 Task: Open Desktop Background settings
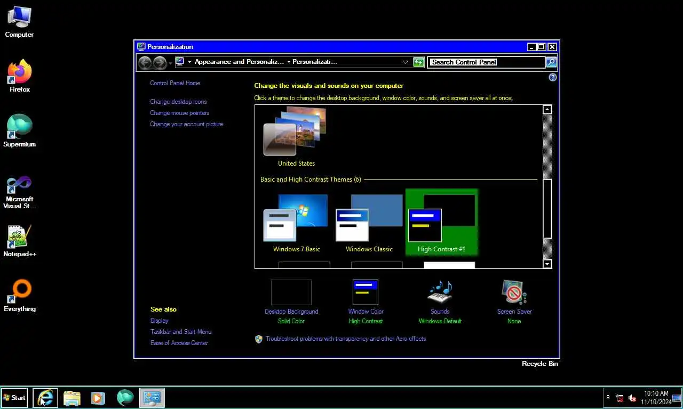(291, 301)
